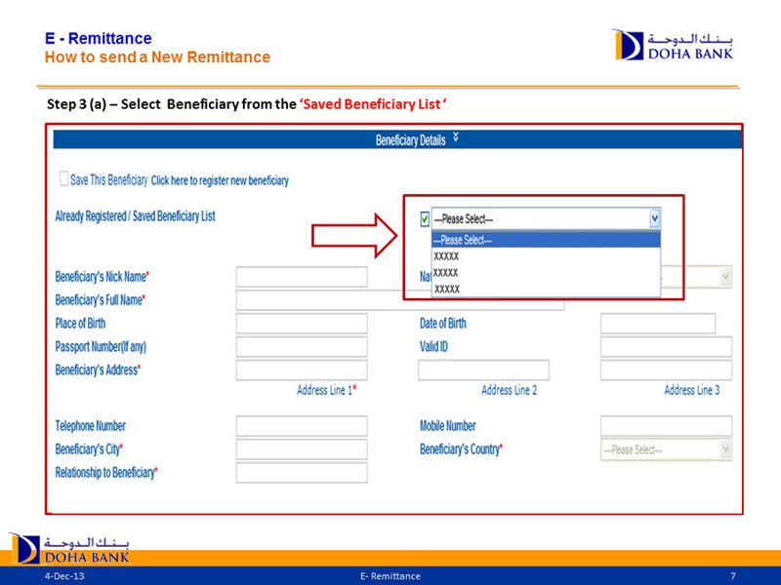Click the Doha Bank logo in the header
This screenshot has width=781, height=585.
pos(672,44)
